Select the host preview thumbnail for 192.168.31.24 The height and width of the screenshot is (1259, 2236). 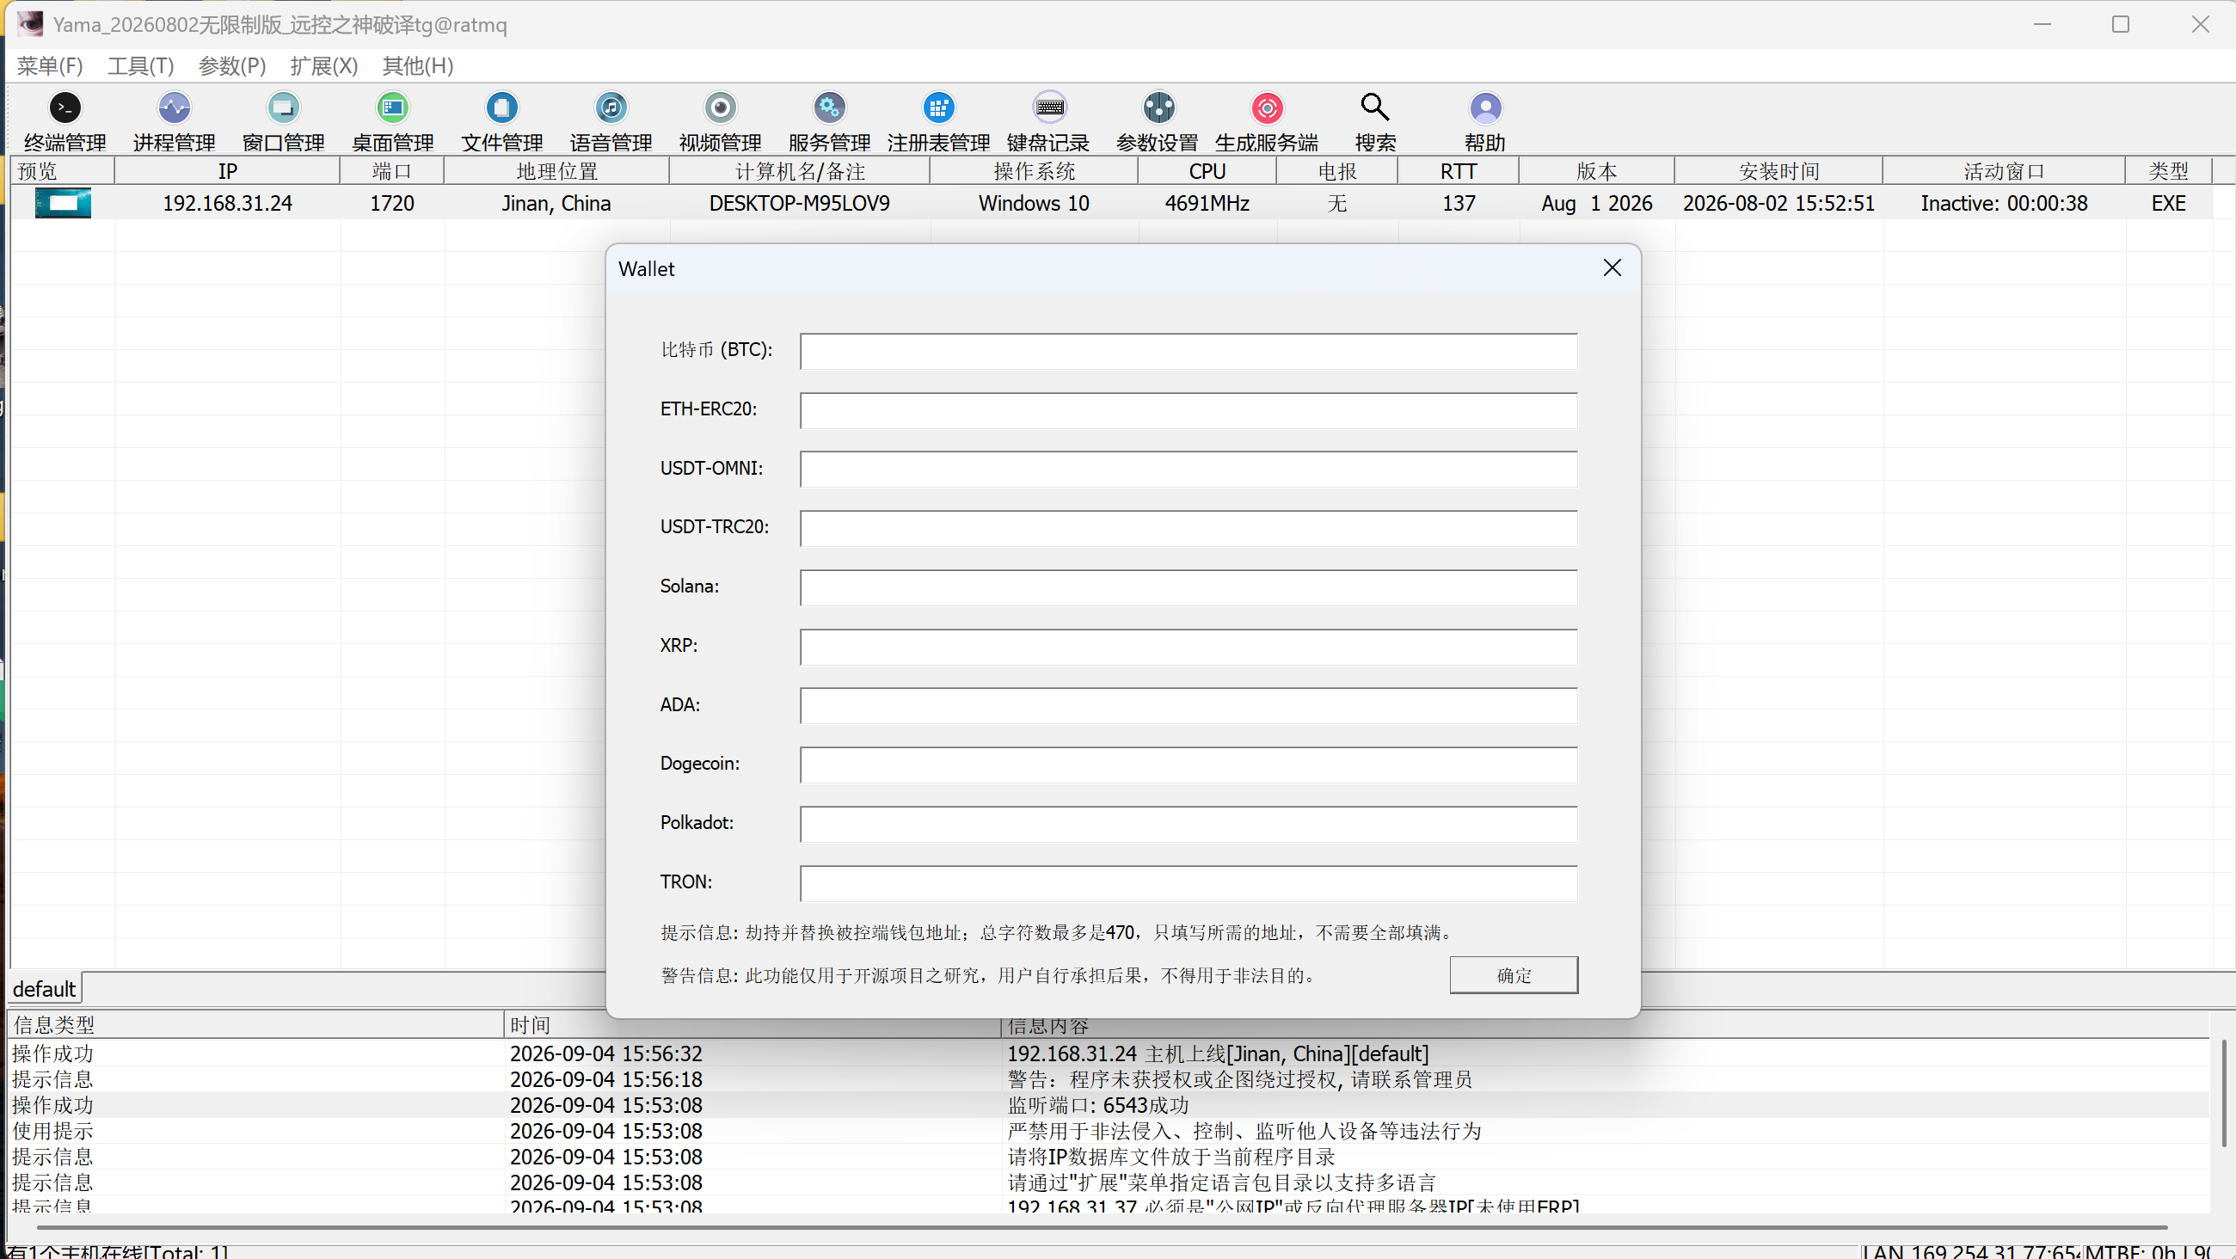[x=63, y=203]
